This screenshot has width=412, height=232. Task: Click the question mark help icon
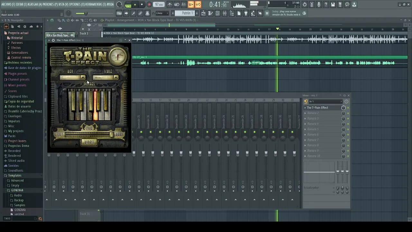[x=326, y=5]
